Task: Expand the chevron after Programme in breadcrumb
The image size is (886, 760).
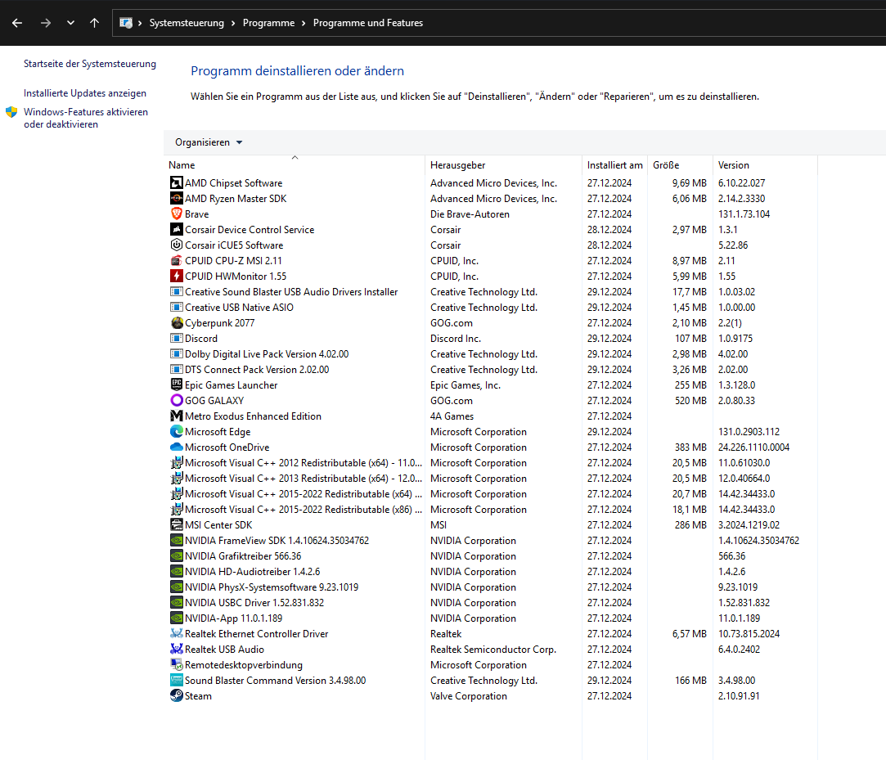Action: 304,23
